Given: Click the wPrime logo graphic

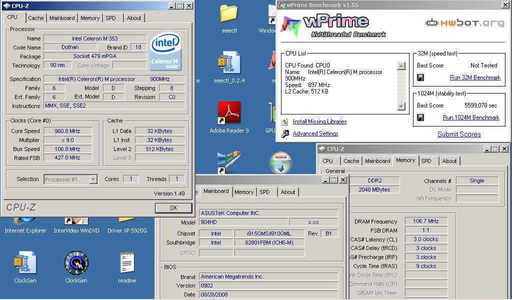Looking at the screenshot, I should [x=333, y=25].
